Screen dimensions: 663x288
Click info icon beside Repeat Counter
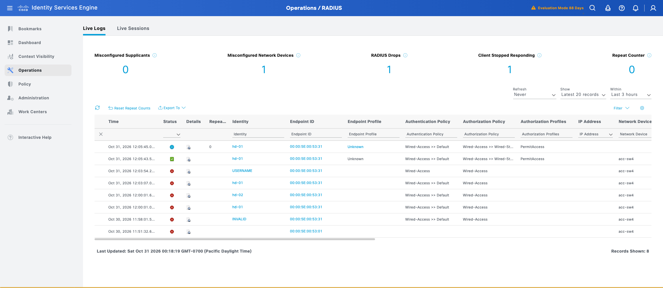click(x=649, y=55)
